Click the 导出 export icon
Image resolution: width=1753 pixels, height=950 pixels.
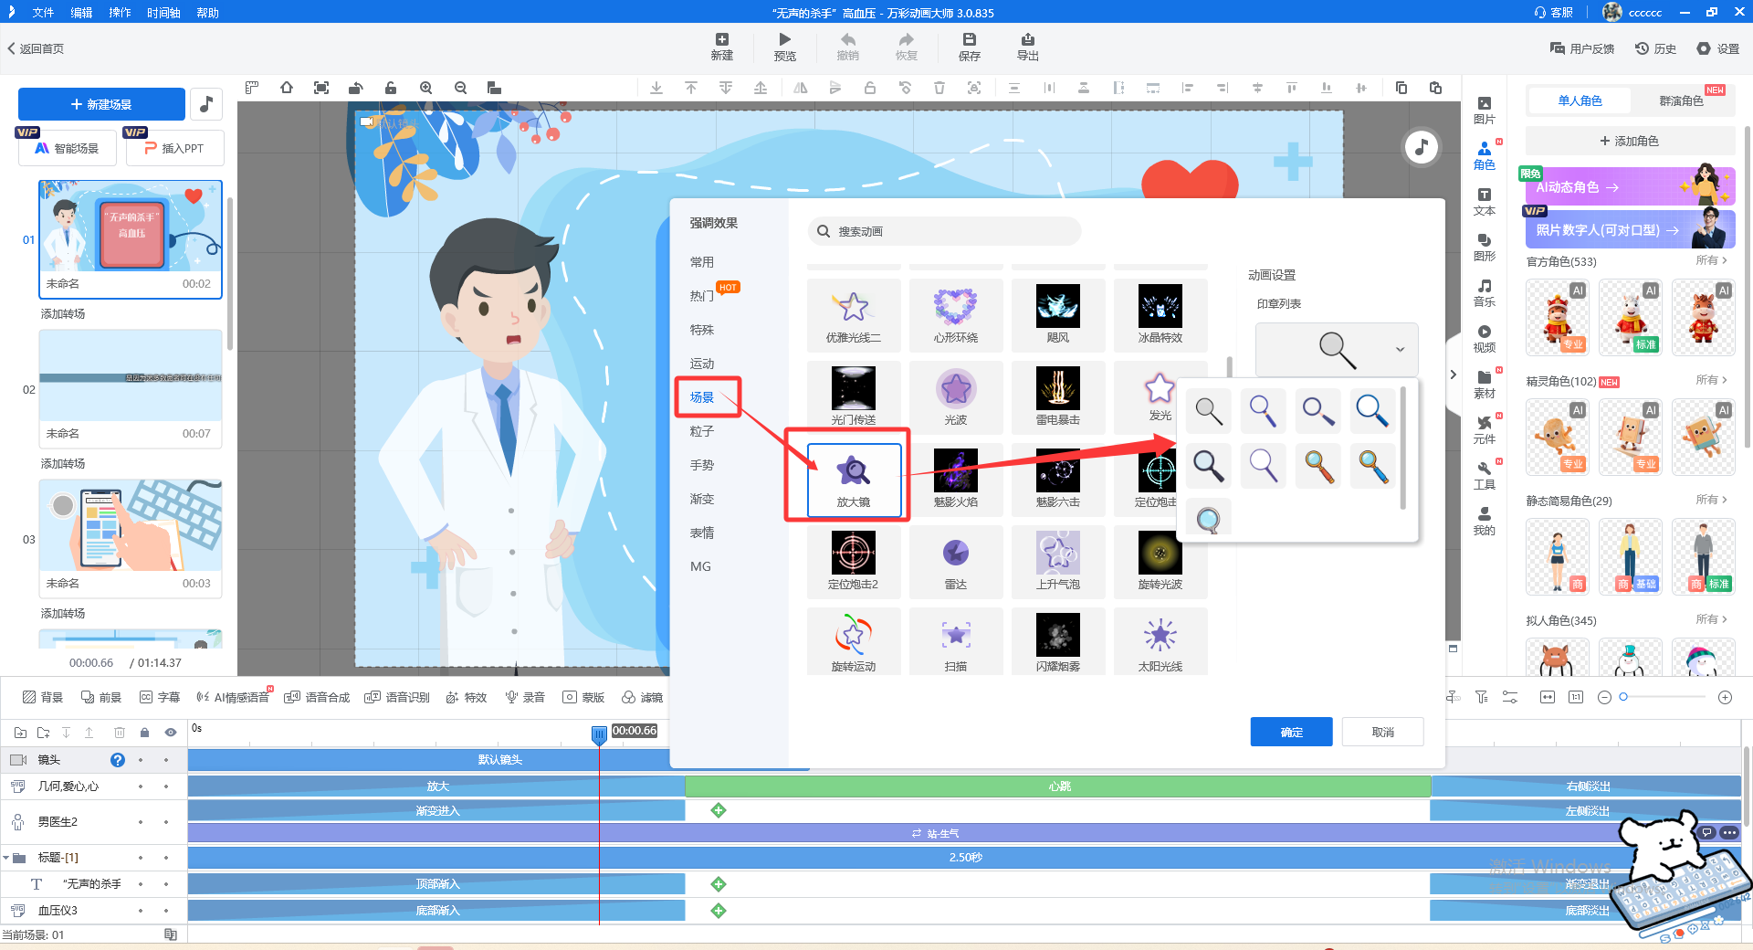click(1027, 40)
